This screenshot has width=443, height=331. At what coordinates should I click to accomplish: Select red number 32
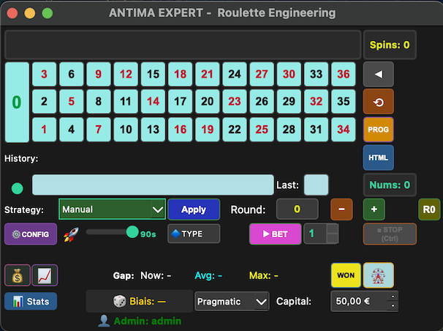316,102
